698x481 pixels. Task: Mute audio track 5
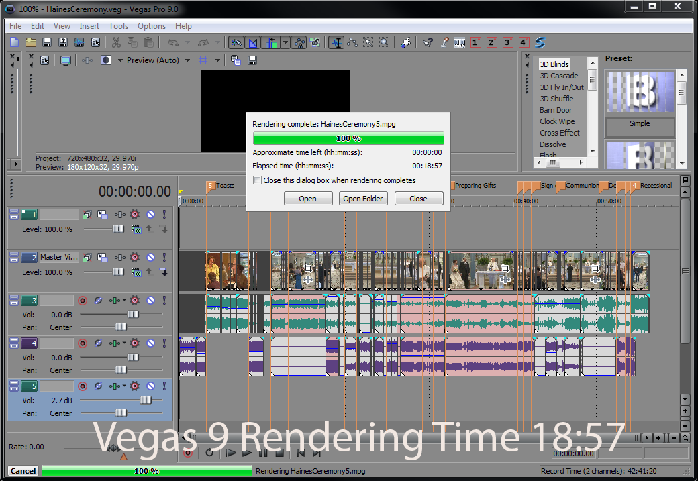point(151,386)
